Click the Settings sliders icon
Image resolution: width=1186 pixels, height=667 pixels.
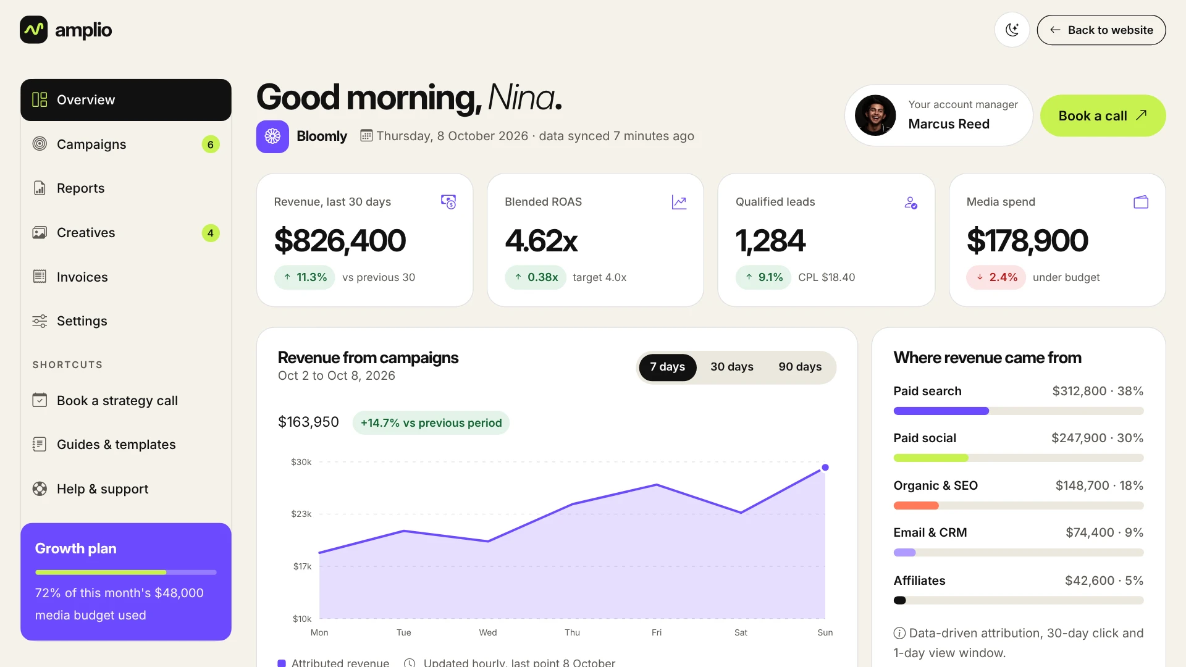click(x=40, y=321)
